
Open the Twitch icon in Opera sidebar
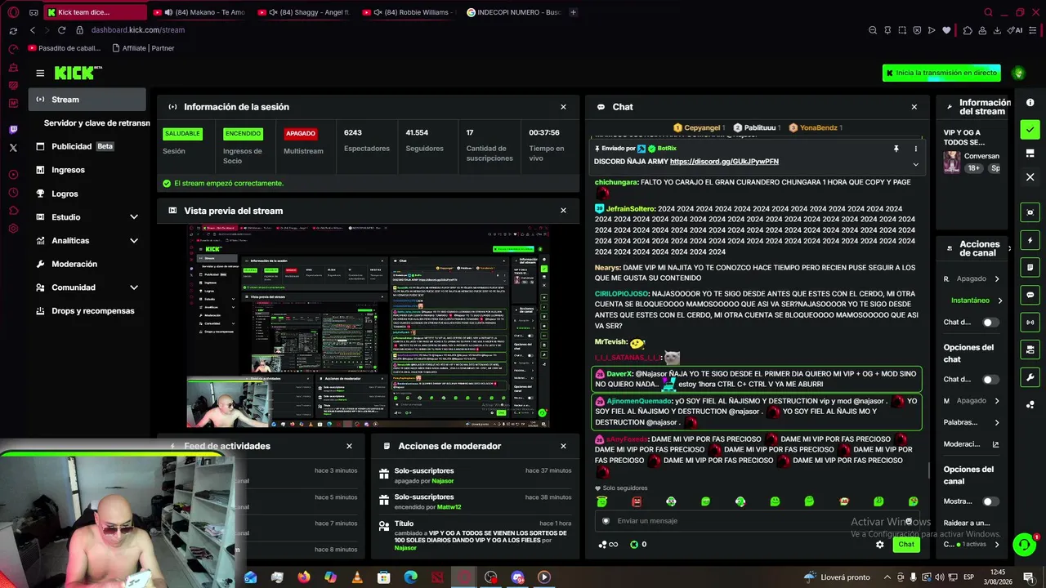(x=13, y=130)
